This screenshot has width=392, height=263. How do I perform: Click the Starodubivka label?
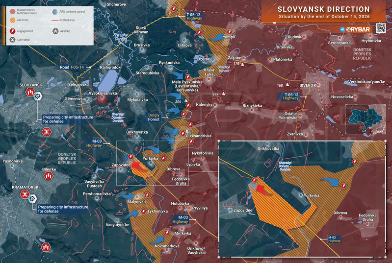pyautogui.click(x=148, y=73)
